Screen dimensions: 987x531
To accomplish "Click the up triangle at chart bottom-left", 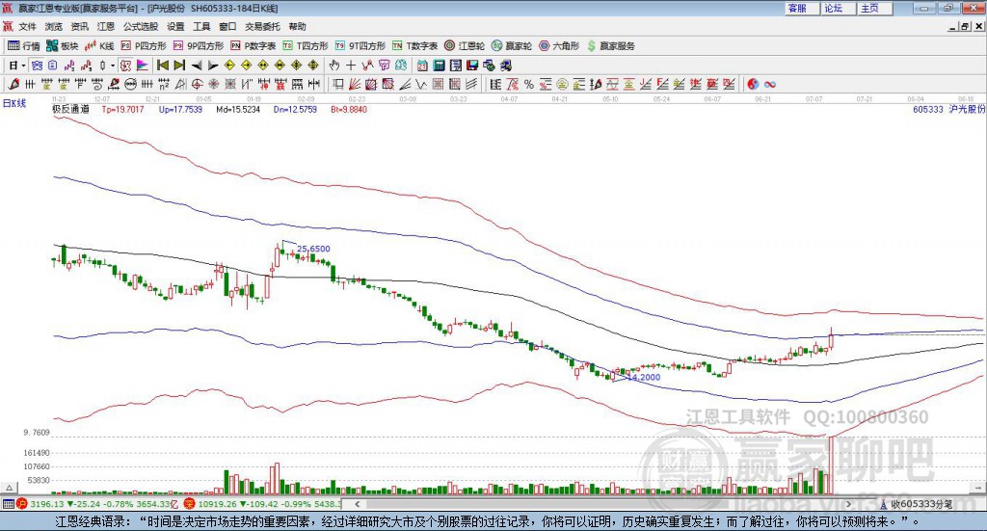I will click(x=9, y=488).
